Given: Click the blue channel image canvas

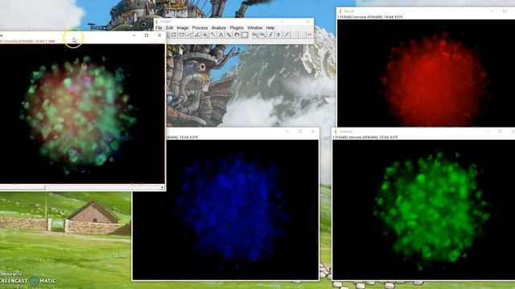Looking at the screenshot, I should point(225,210).
